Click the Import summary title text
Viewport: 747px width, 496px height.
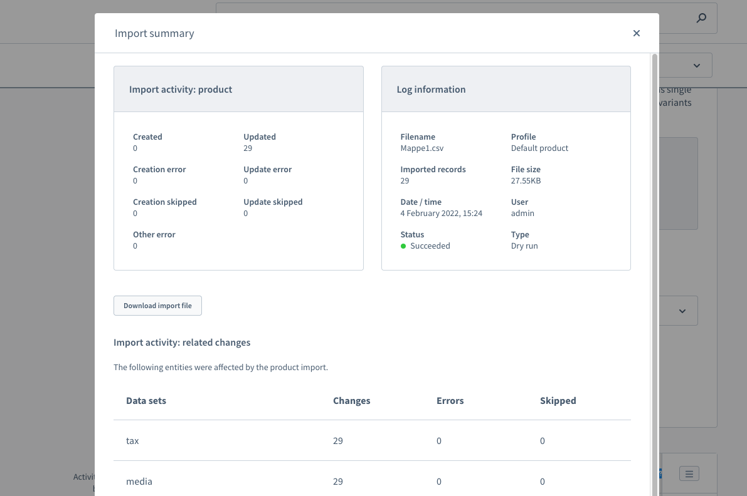[x=154, y=33]
